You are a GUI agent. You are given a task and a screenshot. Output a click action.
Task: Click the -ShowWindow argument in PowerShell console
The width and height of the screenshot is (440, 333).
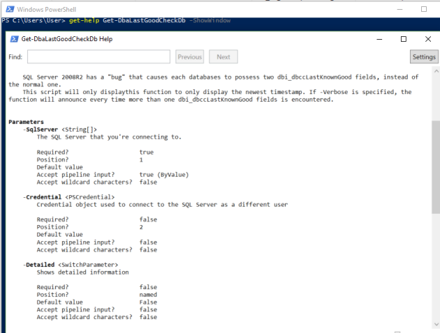[x=210, y=20]
